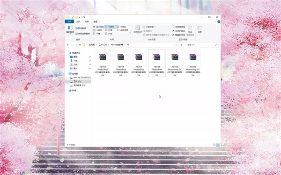Open ribbon Help question mark icon
The height and width of the screenshot is (175, 281).
tap(219, 21)
